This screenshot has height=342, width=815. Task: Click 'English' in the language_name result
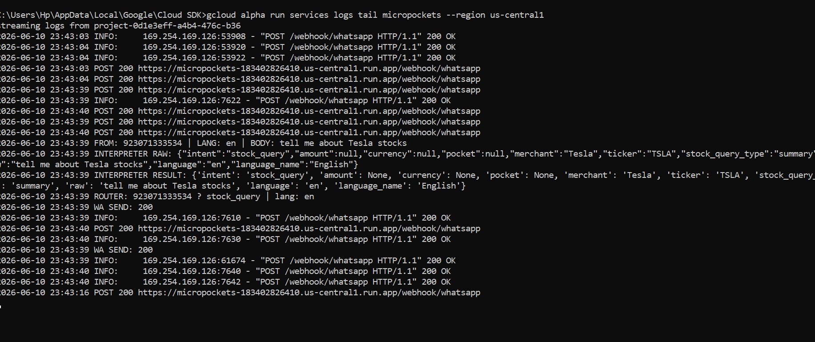439,186
